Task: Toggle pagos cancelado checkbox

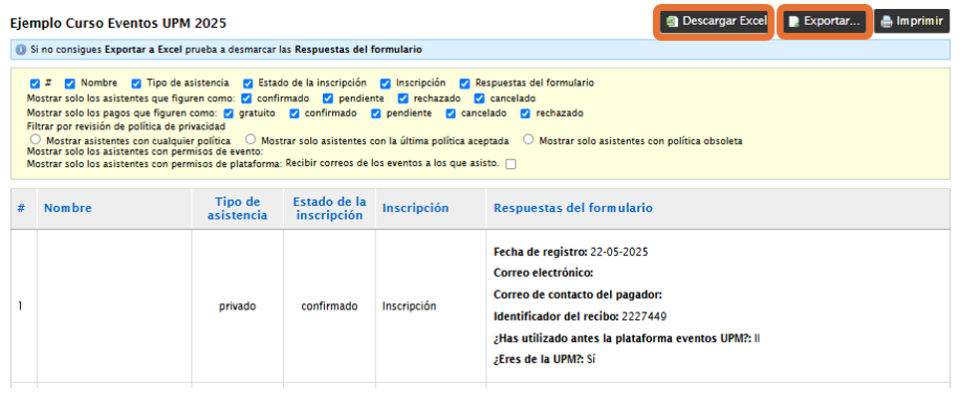Action: pos(451,113)
